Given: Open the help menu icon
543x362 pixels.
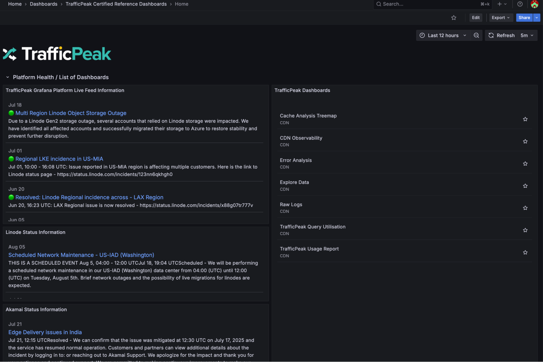Looking at the screenshot, I should pyautogui.click(x=520, y=4).
